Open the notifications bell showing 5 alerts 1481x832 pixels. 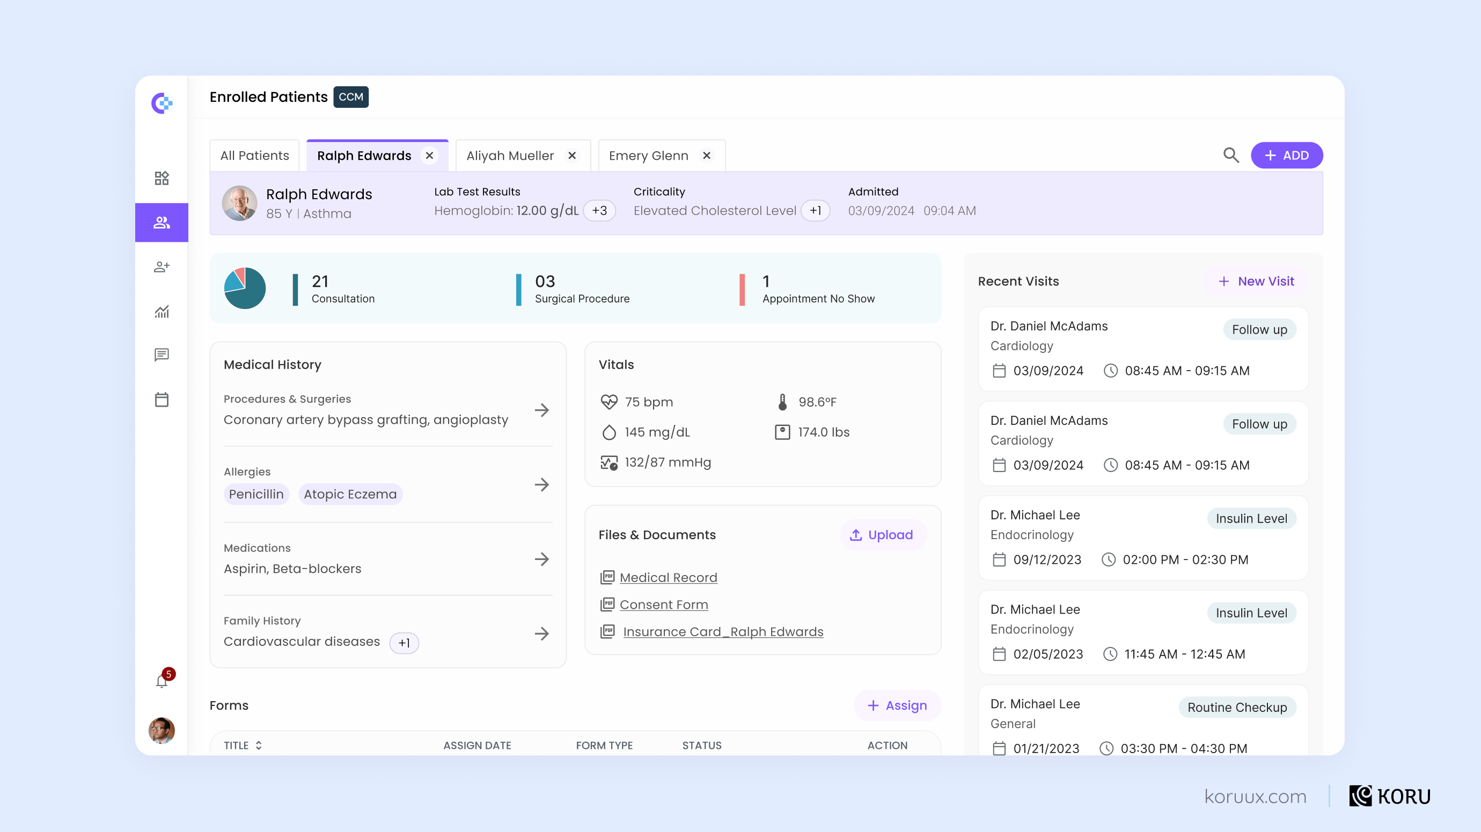[x=162, y=680]
